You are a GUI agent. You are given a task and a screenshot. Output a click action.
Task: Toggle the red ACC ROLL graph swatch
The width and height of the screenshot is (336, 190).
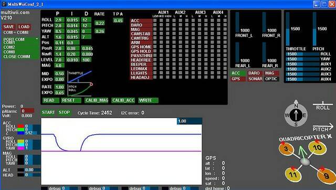click(21, 126)
